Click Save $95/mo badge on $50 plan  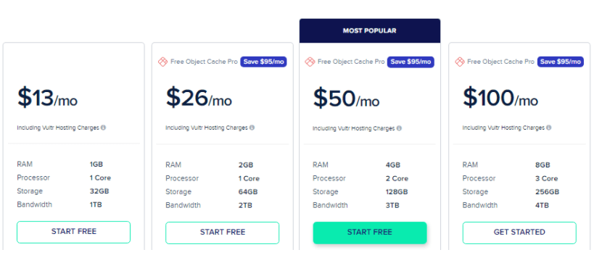click(x=411, y=62)
